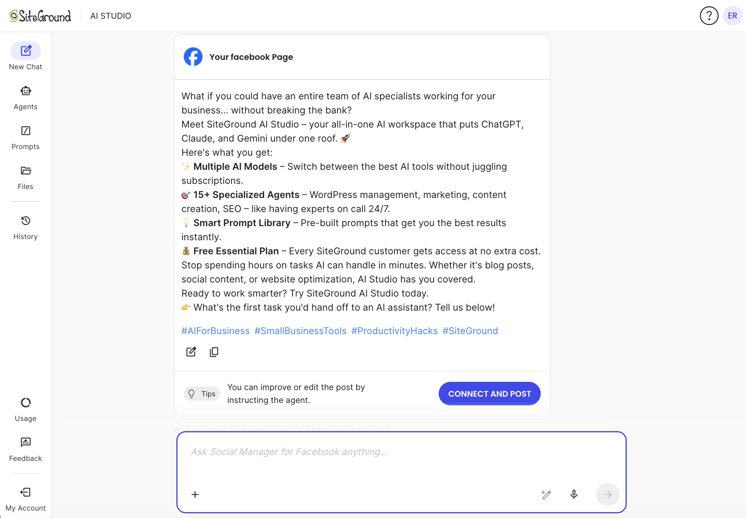View chat History
Image resolution: width=746 pixels, height=518 pixels.
coord(25,226)
